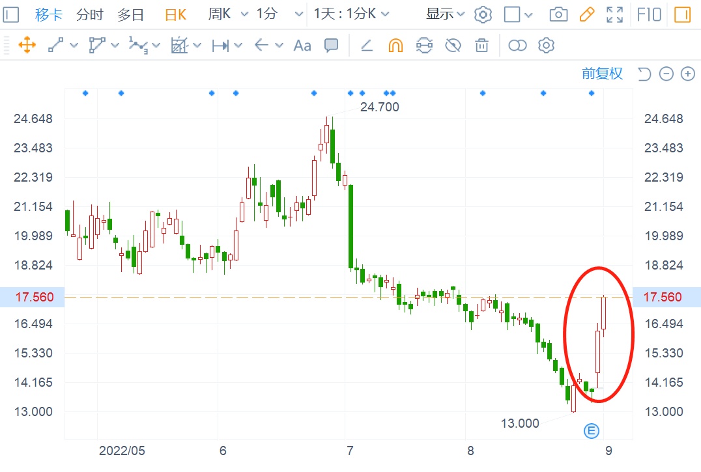Click the toolbar drag handle
This screenshot has width=701, height=472.
coord(7,46)
